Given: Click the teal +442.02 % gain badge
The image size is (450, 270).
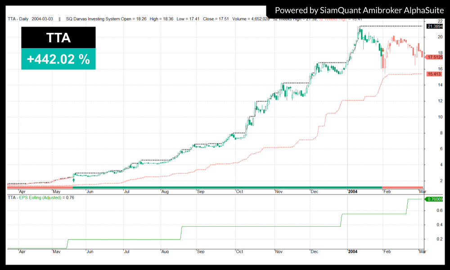Looking at the screenshot, I should click(58, 59).
